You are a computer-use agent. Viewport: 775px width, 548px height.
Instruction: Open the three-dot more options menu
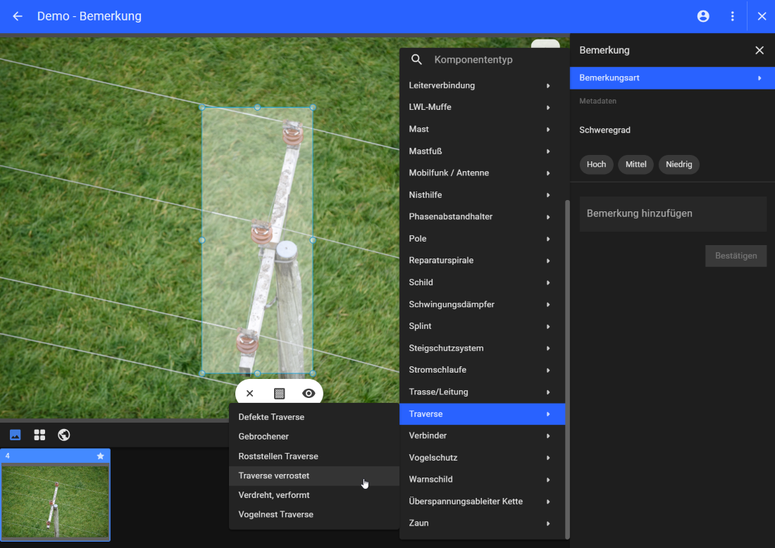pos(733,16)
